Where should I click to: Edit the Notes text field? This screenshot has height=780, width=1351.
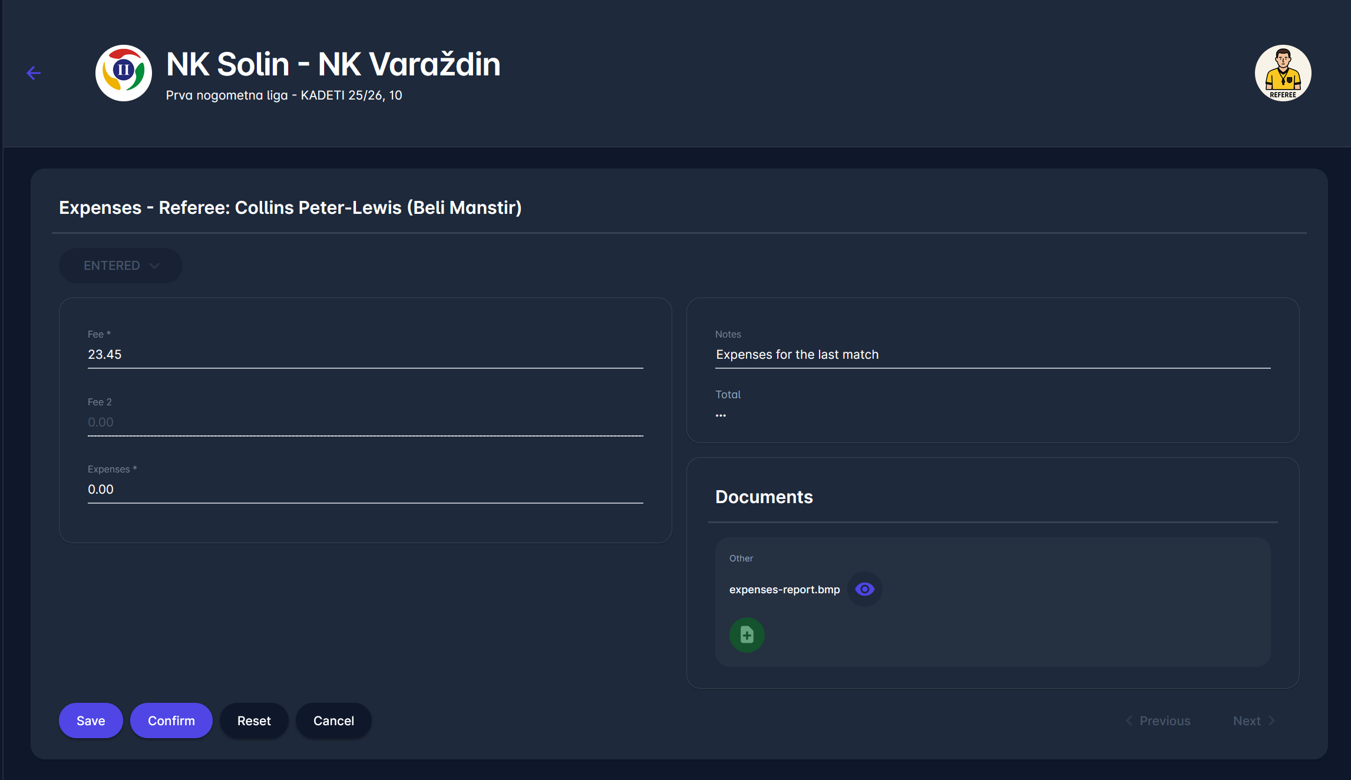coord(992,355)
